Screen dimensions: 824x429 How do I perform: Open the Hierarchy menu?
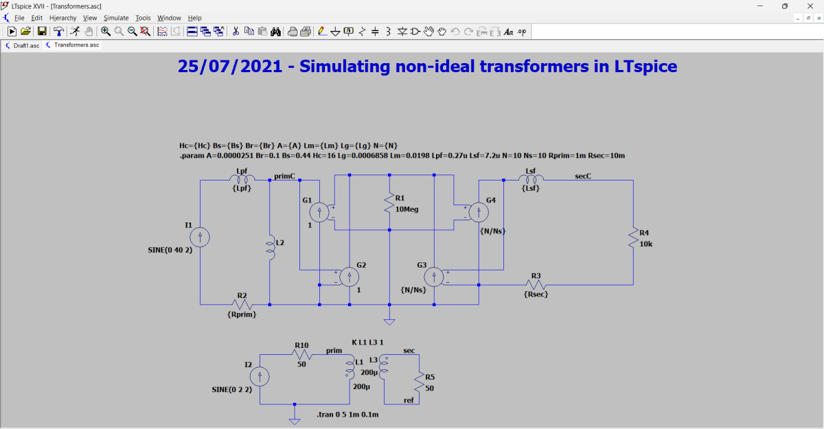click(63, 17)
